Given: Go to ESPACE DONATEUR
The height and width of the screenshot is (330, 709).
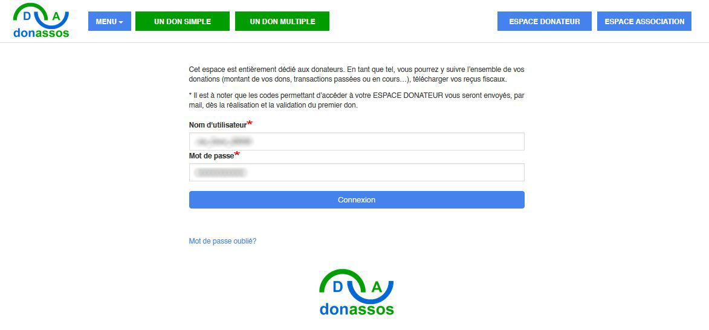Looking at the screenshot, I should coord(545,21).
